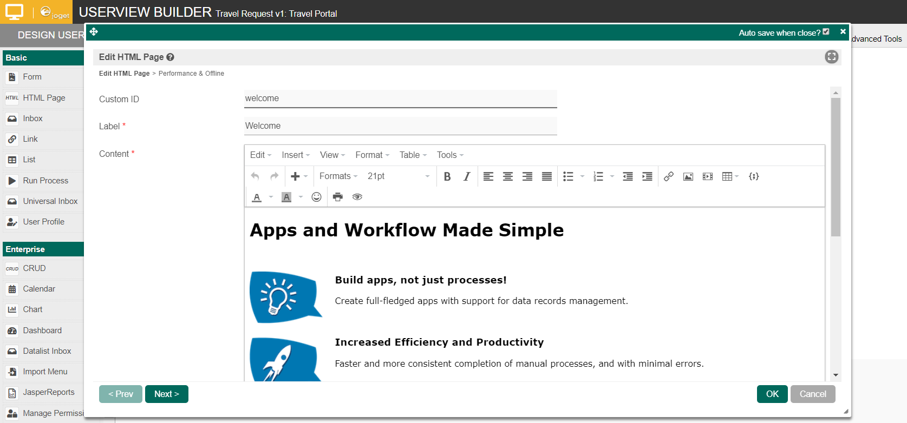The height and width of the screenshot is (423, 907).
Task: Click the fullscreen icon in dialog header
Action: coord(831,57)
